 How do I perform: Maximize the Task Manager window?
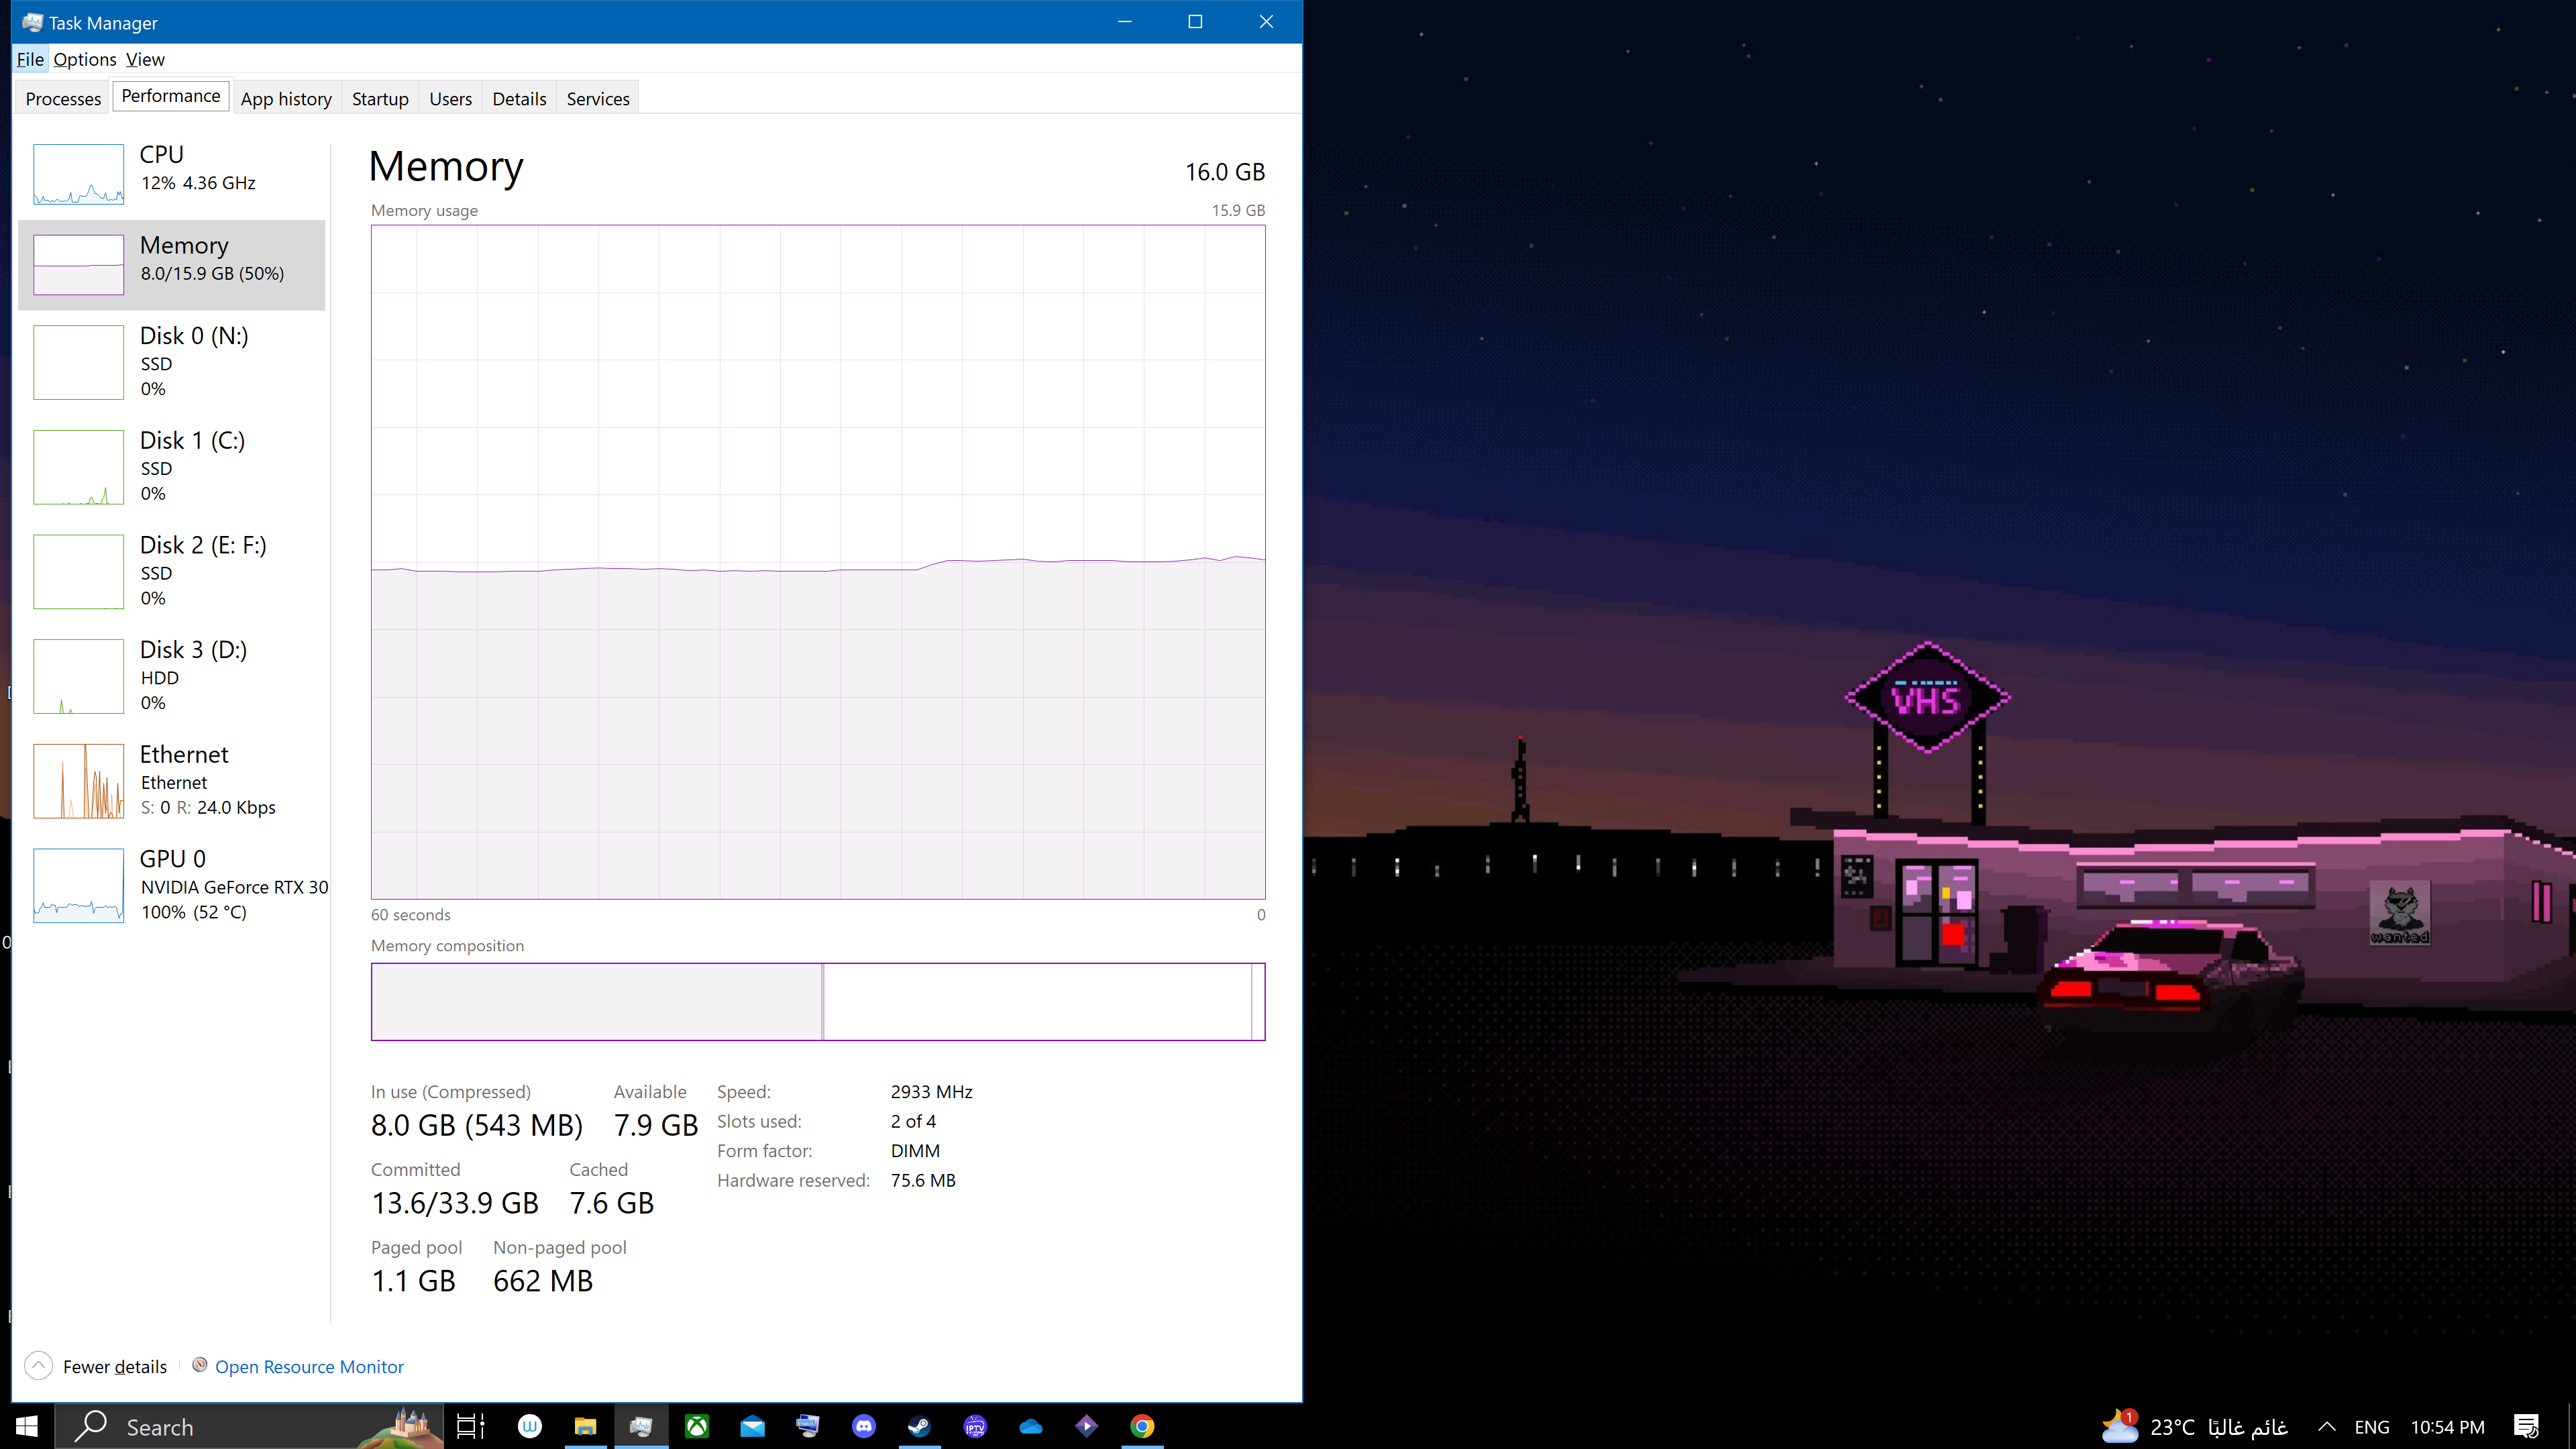[x=1195, y=22]
